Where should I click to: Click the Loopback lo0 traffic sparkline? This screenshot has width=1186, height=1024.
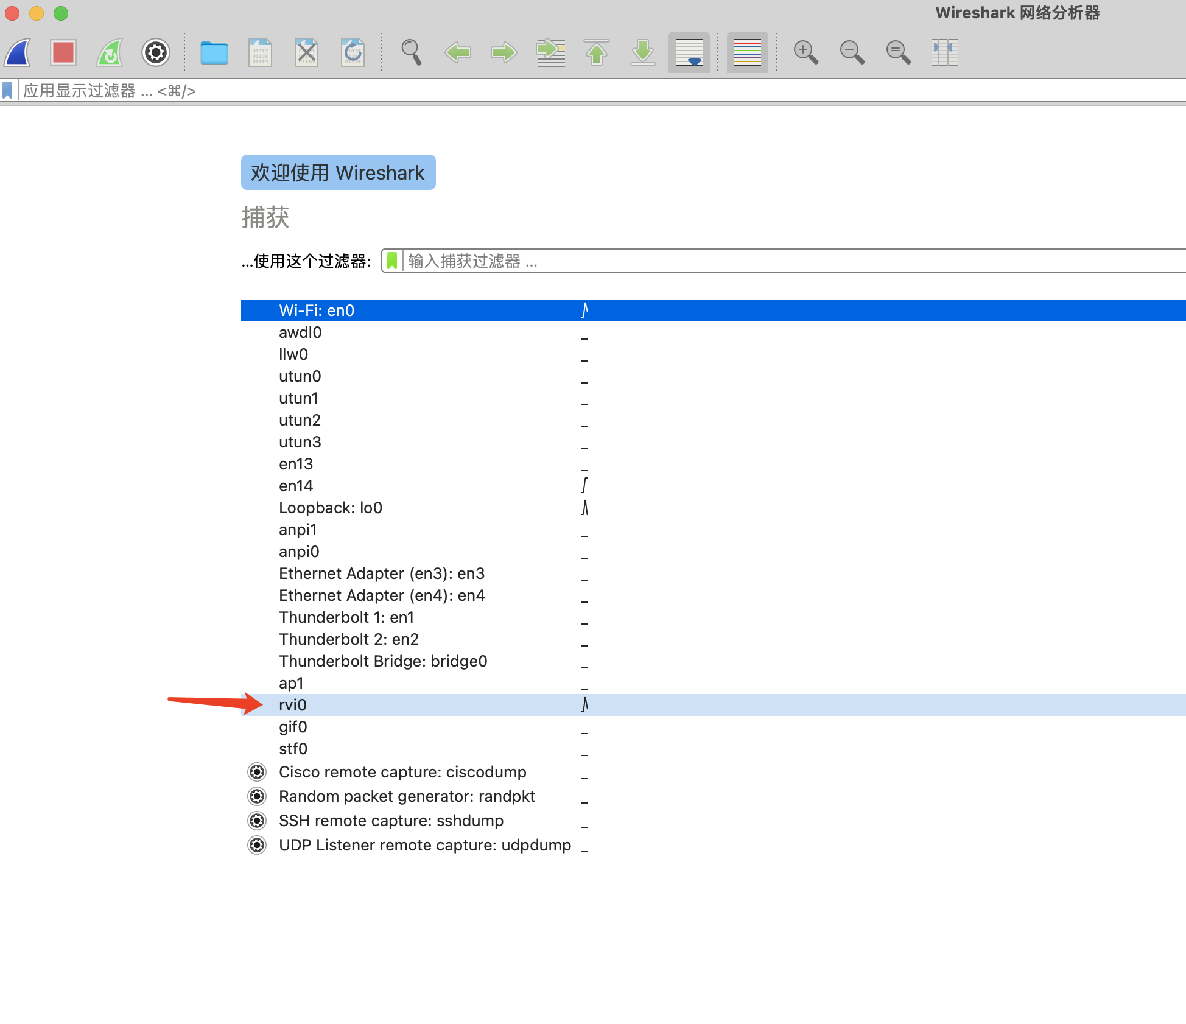584,508
